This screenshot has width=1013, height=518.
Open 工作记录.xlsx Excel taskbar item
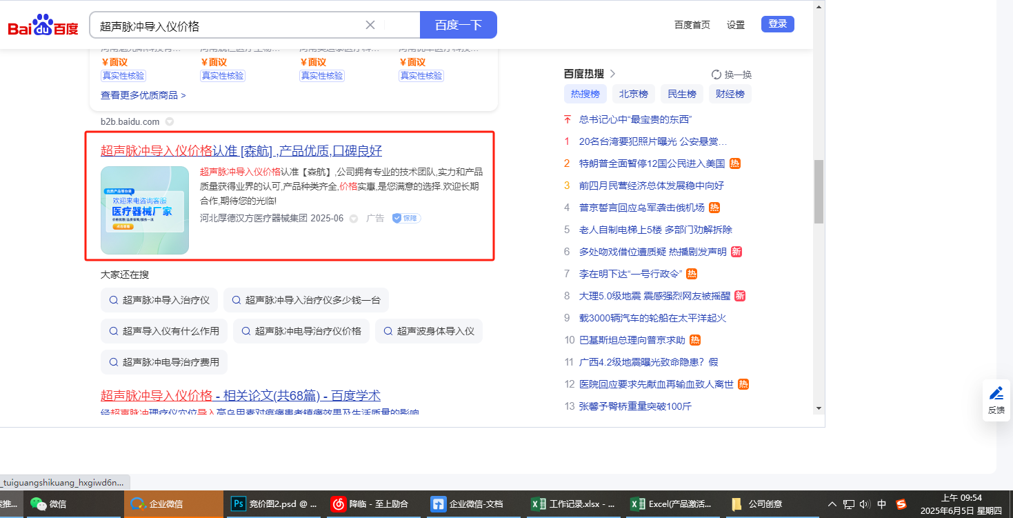574,504
